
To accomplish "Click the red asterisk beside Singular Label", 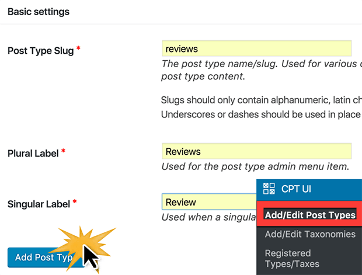I will [74, 202].
